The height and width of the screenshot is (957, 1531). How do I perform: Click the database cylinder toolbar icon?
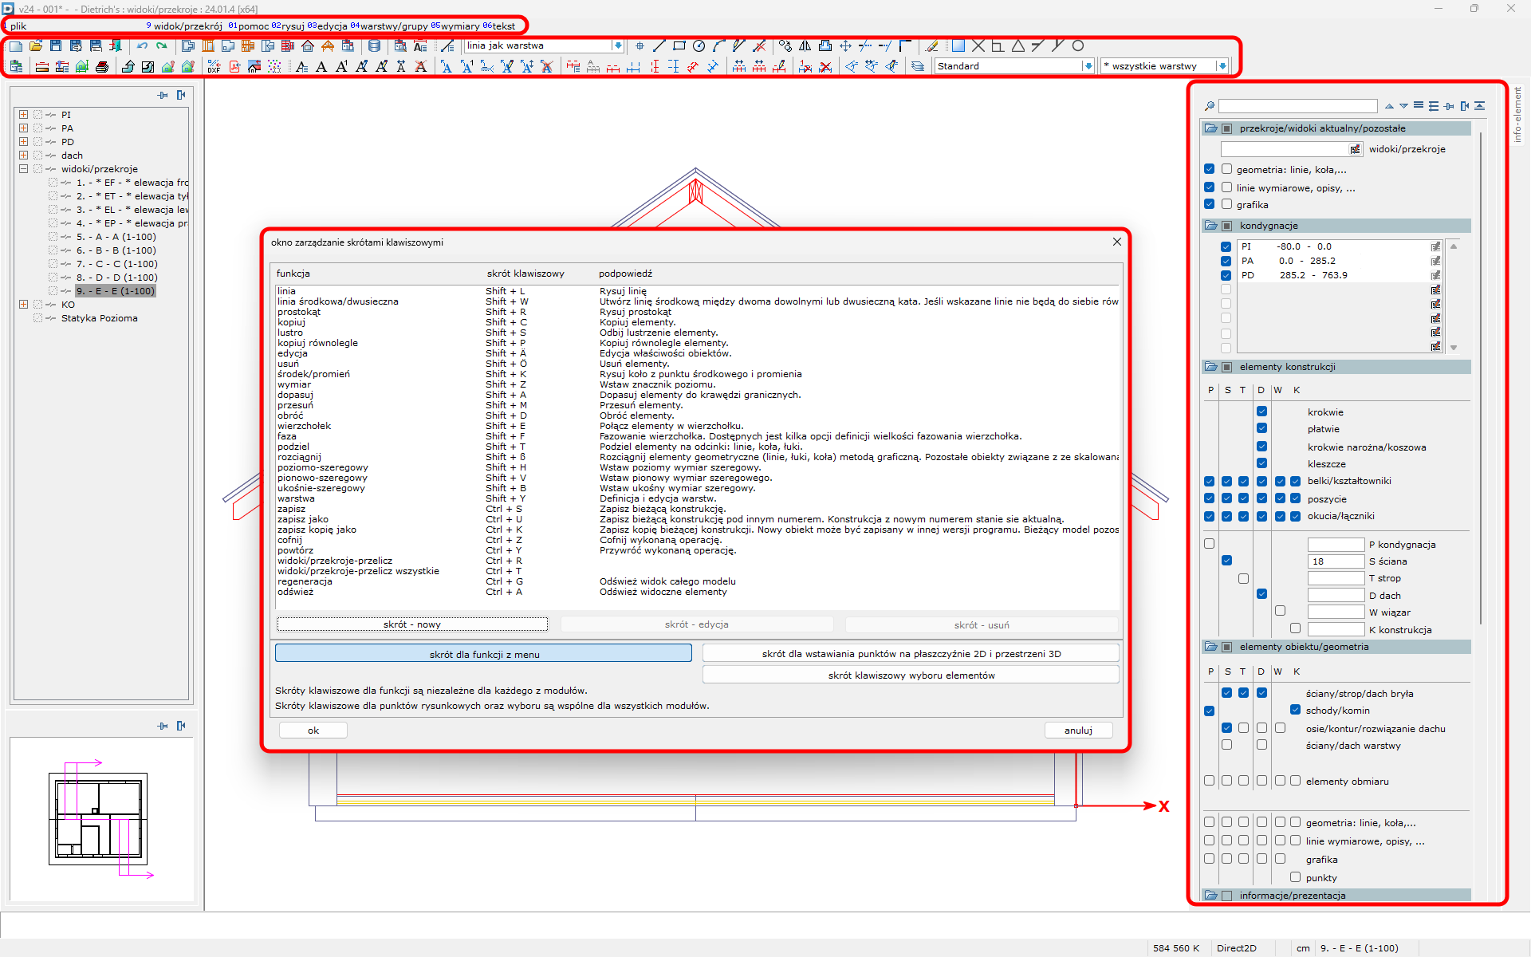[374, 46]
